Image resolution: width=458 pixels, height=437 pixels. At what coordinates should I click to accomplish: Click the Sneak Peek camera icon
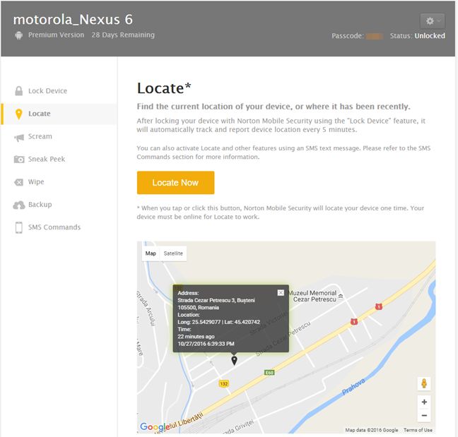[x=19, y=160]
